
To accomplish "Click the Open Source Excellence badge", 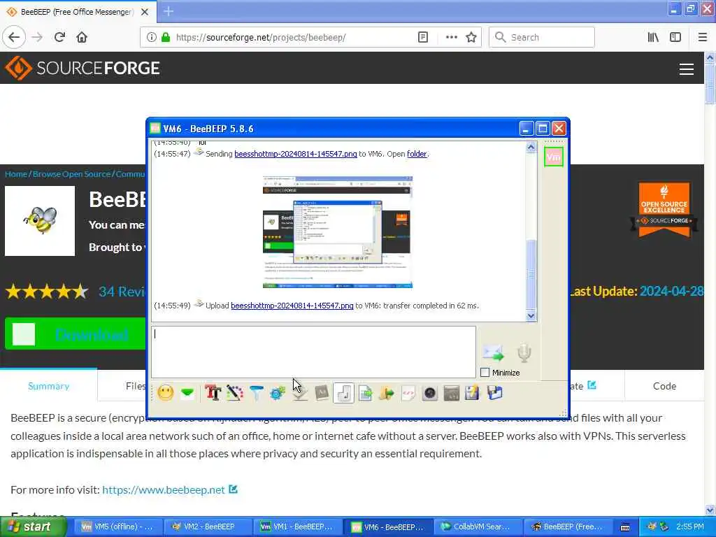I will (664, 209).
